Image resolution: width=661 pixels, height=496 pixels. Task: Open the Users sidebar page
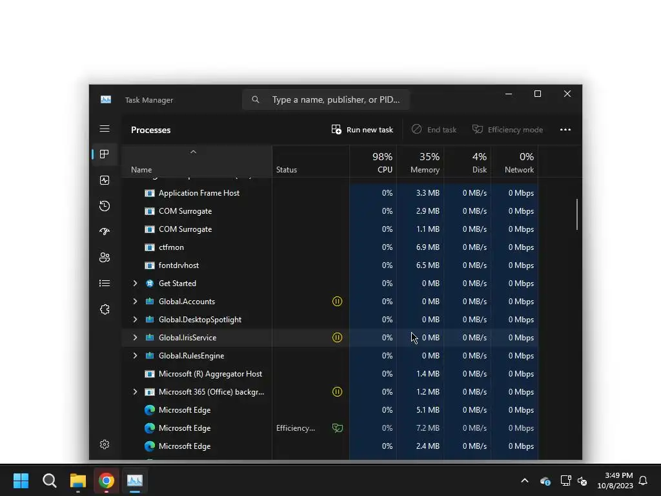point(105,257)
